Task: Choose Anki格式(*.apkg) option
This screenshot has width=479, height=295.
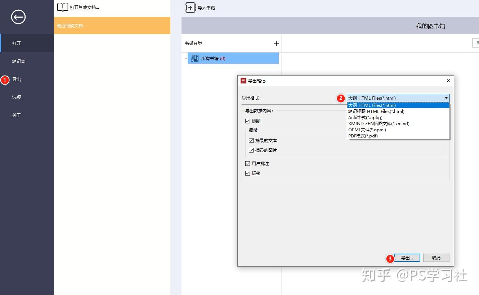Action: click(398, 118)
